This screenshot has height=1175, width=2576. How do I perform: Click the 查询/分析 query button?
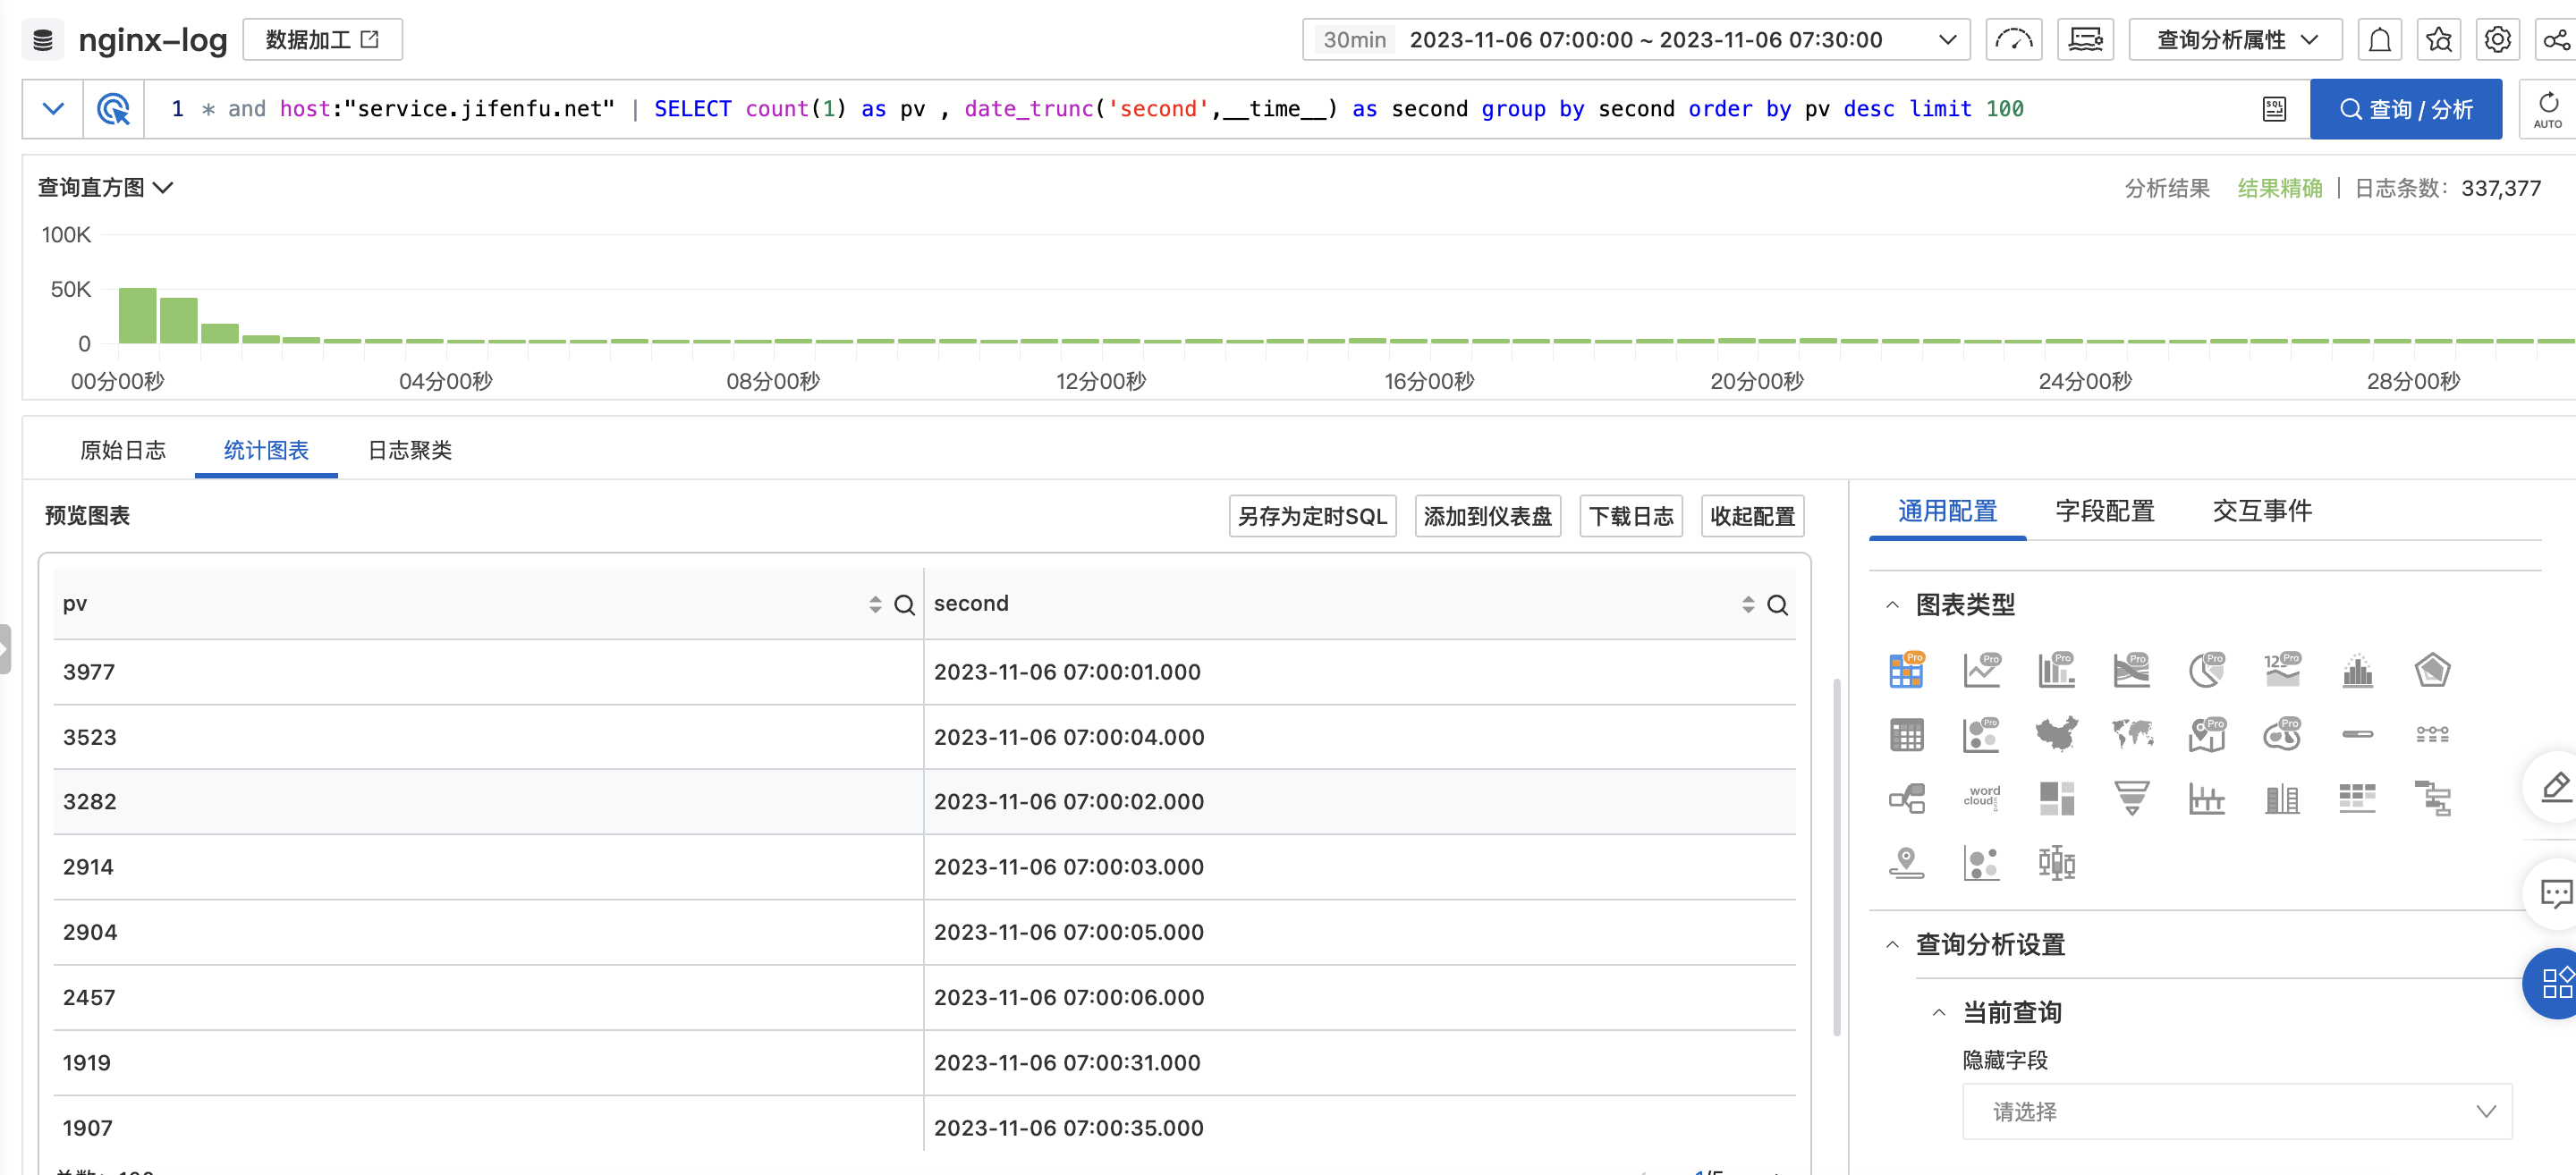click(x=2405, y=108)
